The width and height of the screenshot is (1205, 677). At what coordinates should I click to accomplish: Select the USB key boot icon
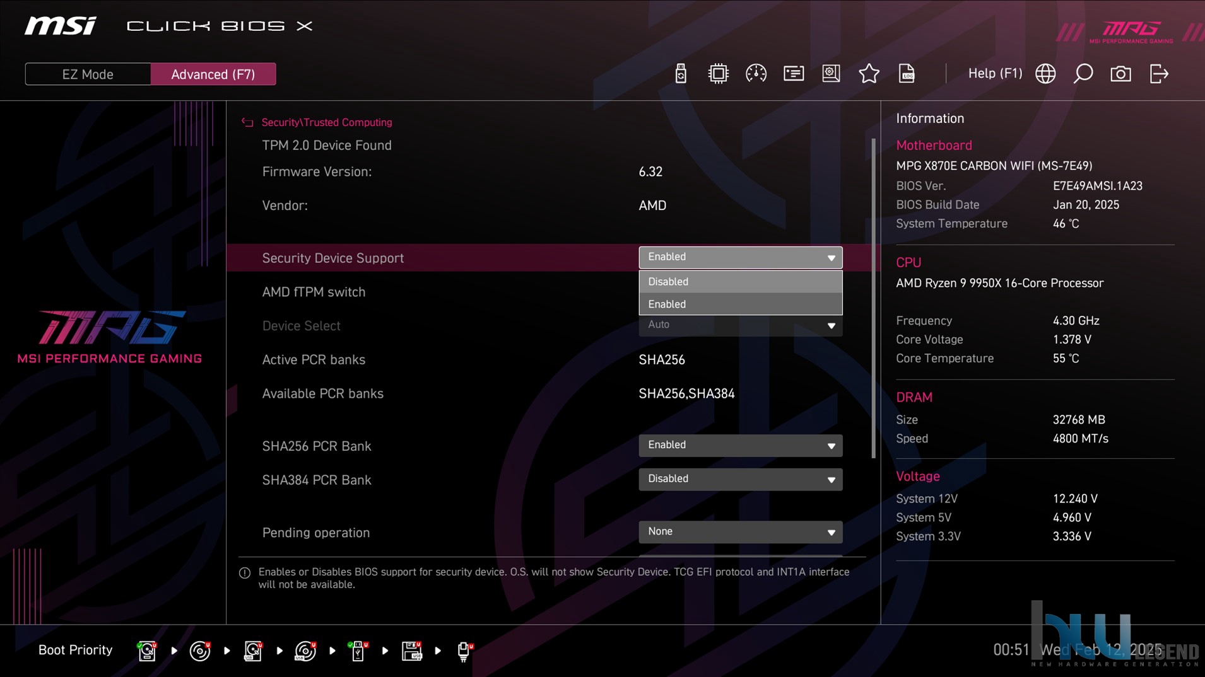pos(358,651)
